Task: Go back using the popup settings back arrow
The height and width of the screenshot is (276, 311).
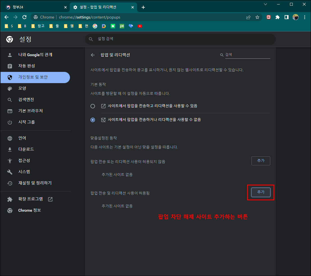Action: tap(93, 55)
